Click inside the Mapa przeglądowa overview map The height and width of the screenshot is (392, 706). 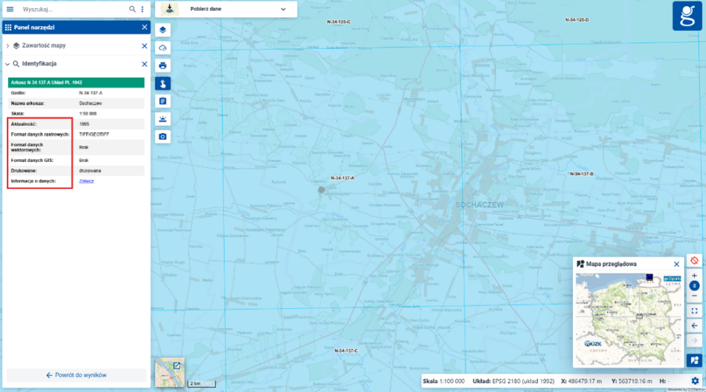tap(629, 319)
